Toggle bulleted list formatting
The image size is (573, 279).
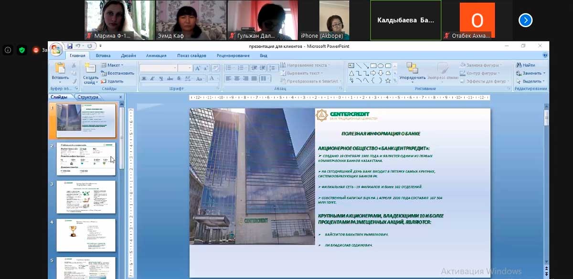pos(229,68)
